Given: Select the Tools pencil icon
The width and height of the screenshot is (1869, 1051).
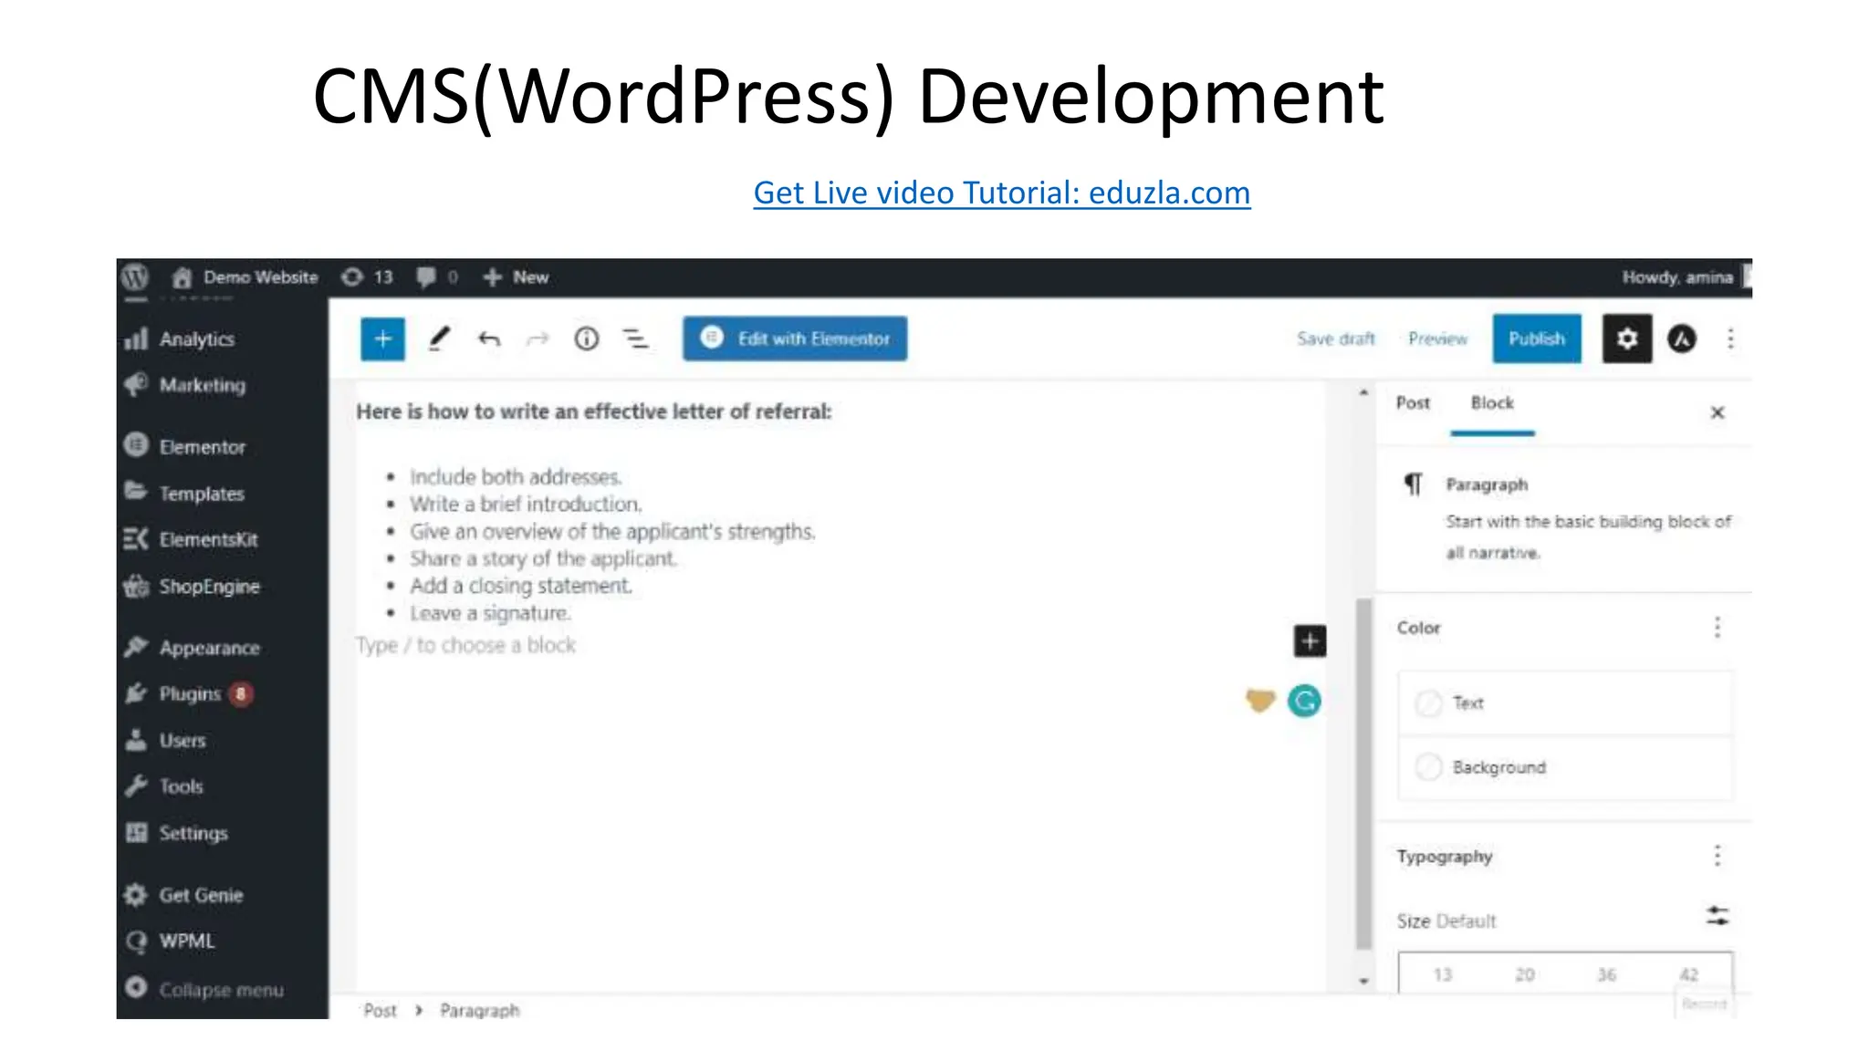Looking at the screenshot, I should tap(439, 339).
